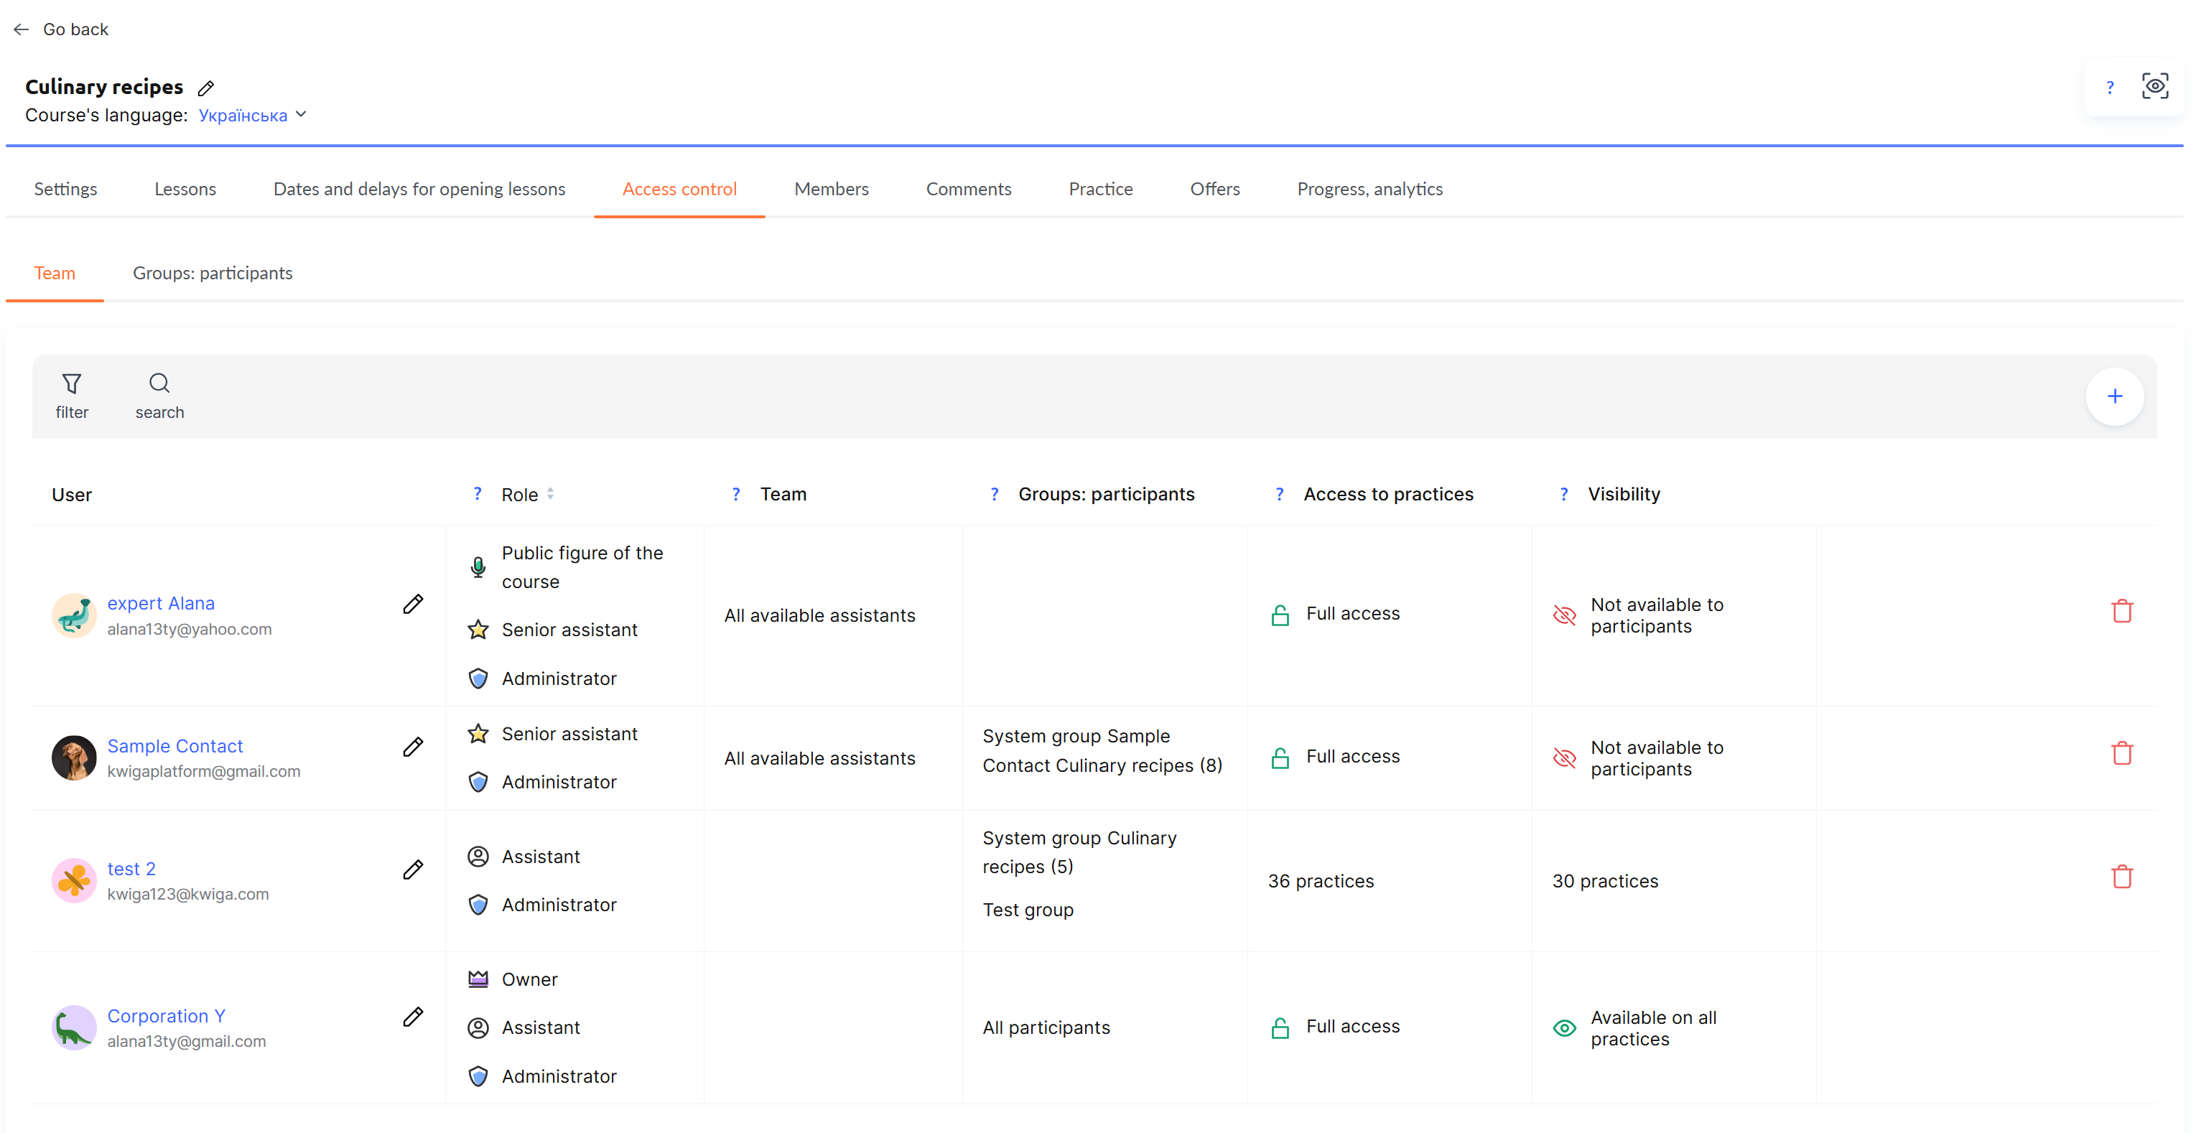Switch to the Members tab
This screenshot has width=2196, height=1133.
pos(831,190)
